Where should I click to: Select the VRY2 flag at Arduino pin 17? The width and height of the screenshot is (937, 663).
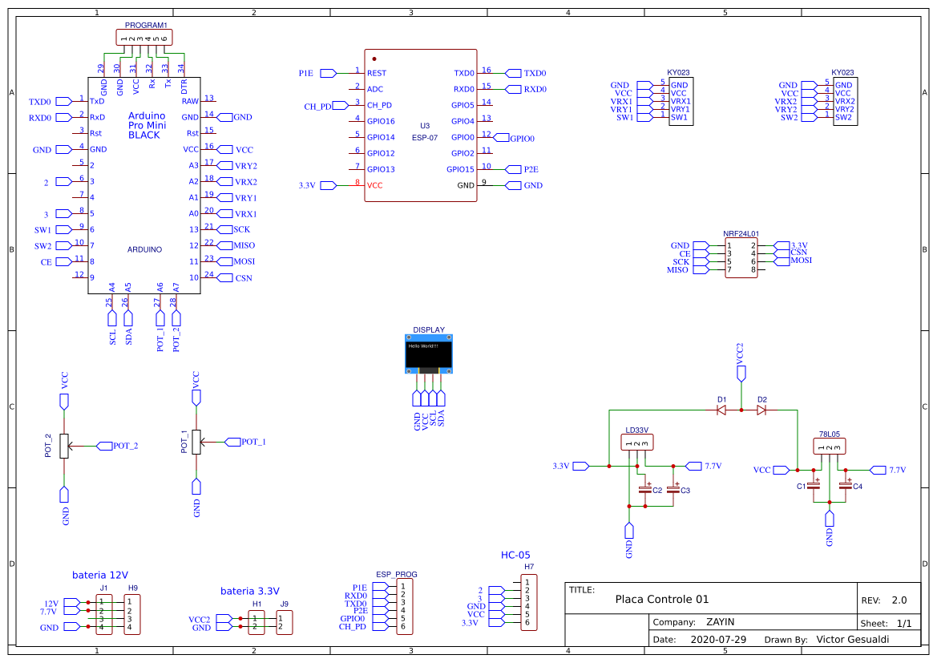pyautogui.click(x=225, y=166)
